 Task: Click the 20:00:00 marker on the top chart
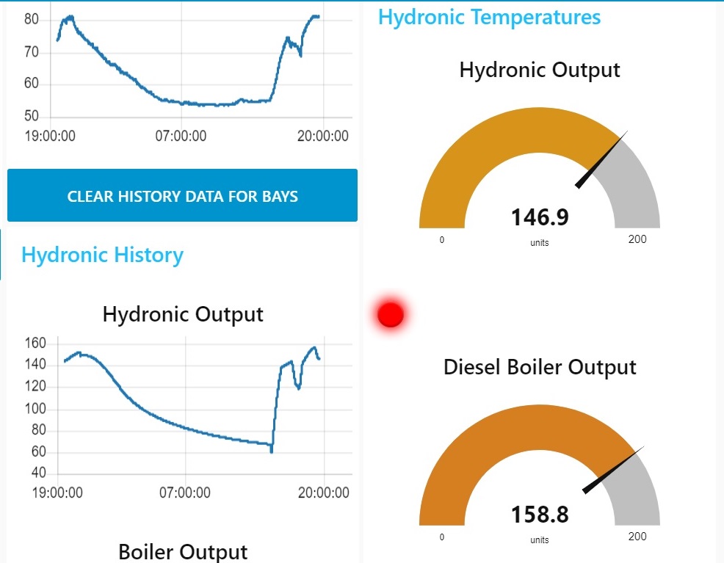323,136
